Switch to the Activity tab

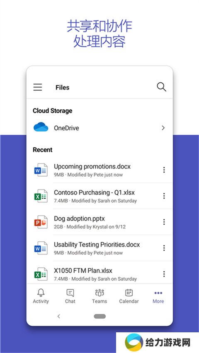tap(41, 296)
